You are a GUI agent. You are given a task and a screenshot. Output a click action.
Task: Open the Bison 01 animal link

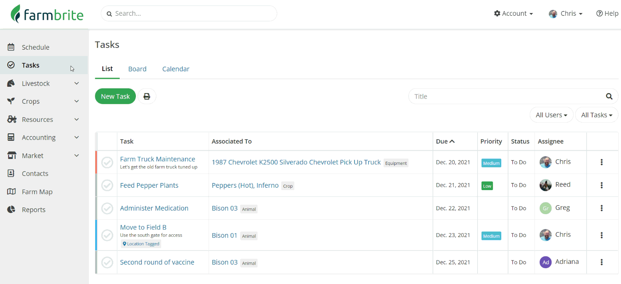[224, 235]
